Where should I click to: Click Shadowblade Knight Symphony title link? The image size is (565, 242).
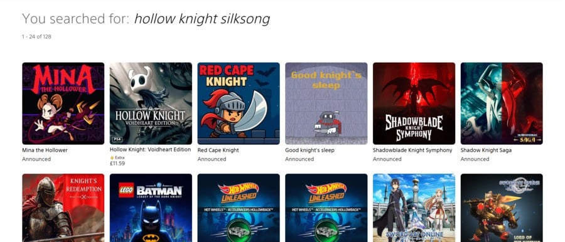(x=412, y=150)
